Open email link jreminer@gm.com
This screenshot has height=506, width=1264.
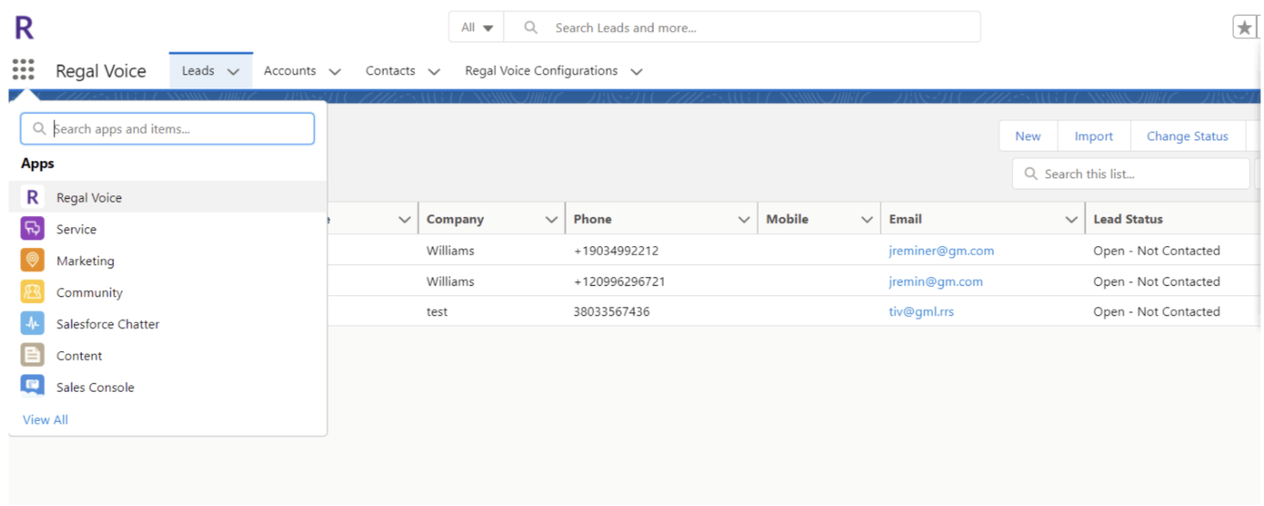(941, 250)
